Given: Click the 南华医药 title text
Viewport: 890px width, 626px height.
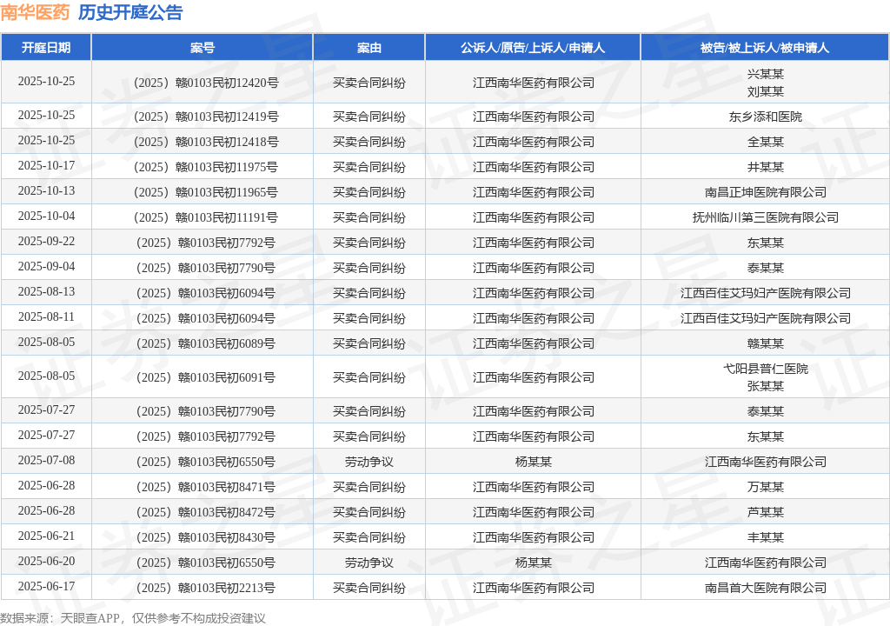Looking at the screenshot, I should click(x=35, y=12).
